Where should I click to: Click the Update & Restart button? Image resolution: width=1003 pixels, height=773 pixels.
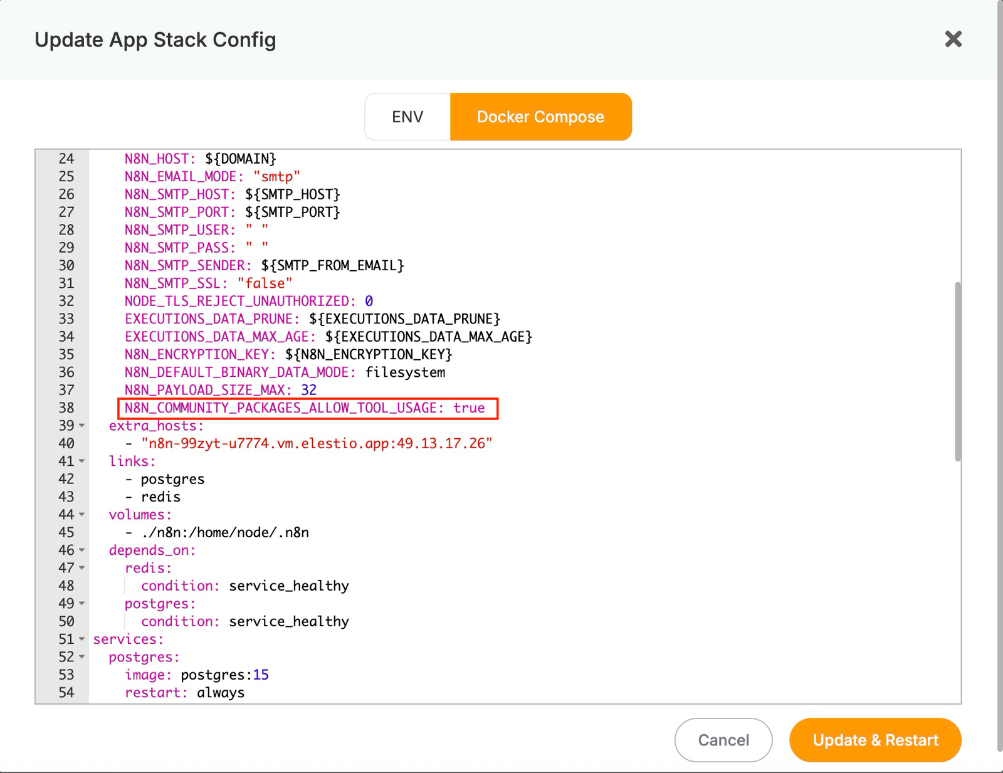[874, 740]
